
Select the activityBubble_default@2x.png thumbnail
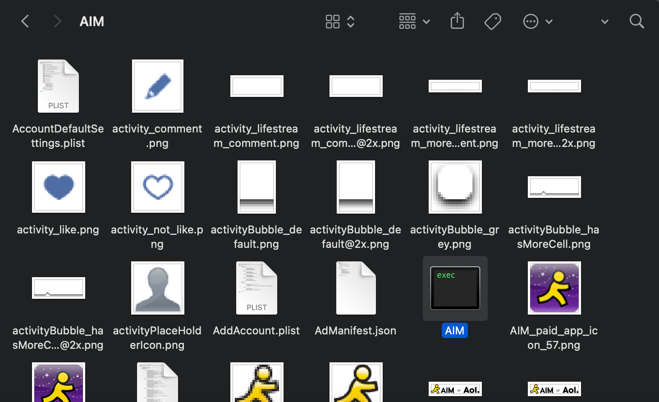[x=356, y=187]
